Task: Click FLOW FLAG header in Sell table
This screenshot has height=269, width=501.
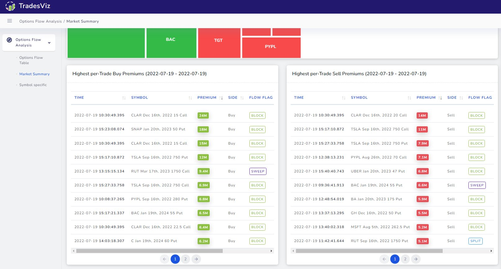Action: pos(480,98)
